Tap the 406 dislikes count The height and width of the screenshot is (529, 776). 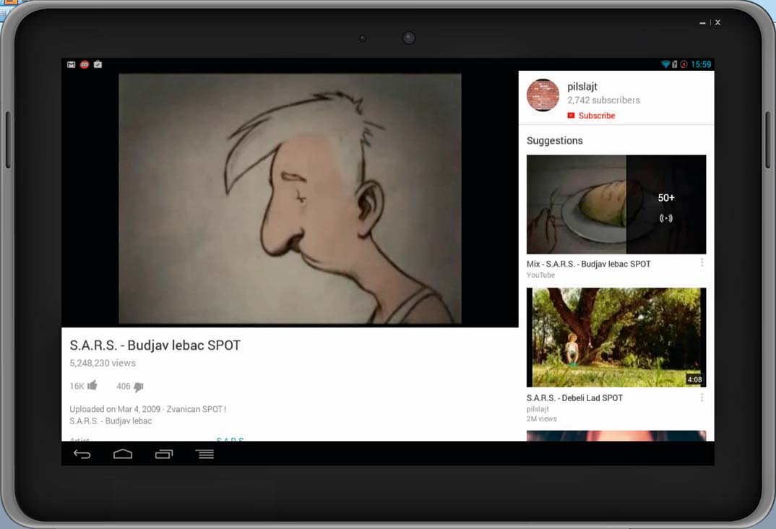pyautogui.click(x=124, y=386)
